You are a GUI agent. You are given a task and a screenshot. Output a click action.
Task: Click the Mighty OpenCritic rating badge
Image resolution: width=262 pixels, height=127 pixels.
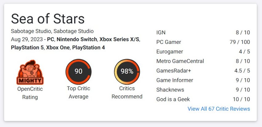click(30, 72)
